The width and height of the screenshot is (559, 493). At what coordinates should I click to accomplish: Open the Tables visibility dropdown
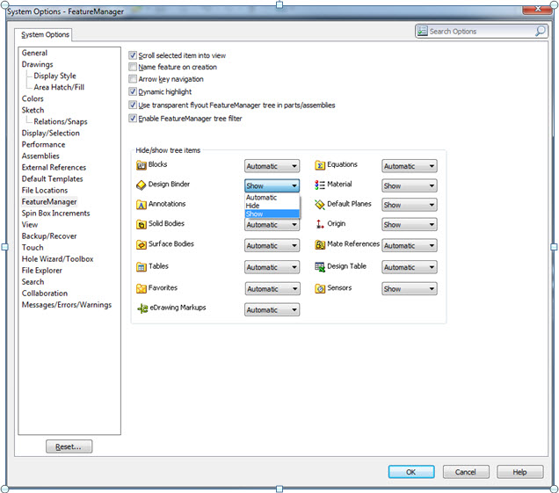[x=272, y=267]
